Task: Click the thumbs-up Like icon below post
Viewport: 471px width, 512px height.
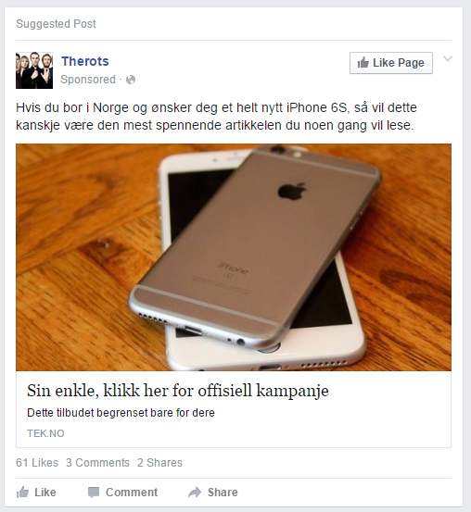Action: click(22, 492)
